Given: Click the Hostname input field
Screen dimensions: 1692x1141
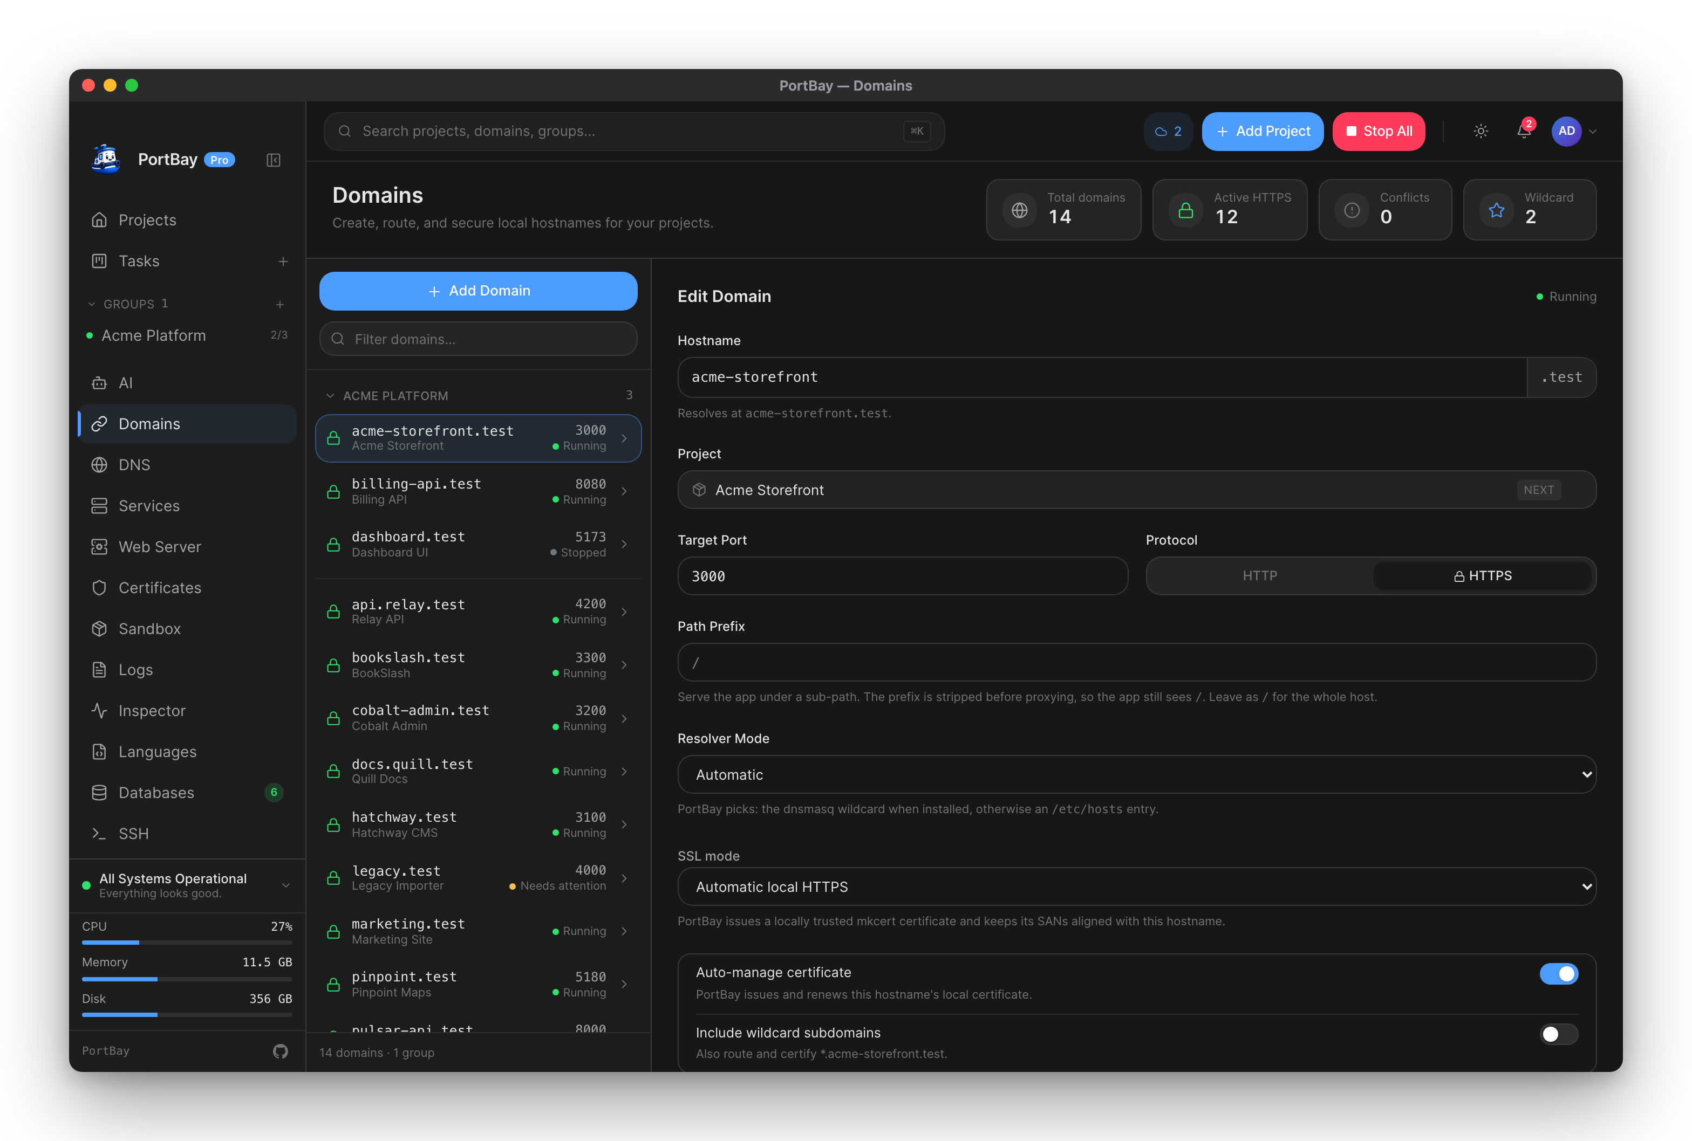Looking at the screenshot, I should point(1102,377).
